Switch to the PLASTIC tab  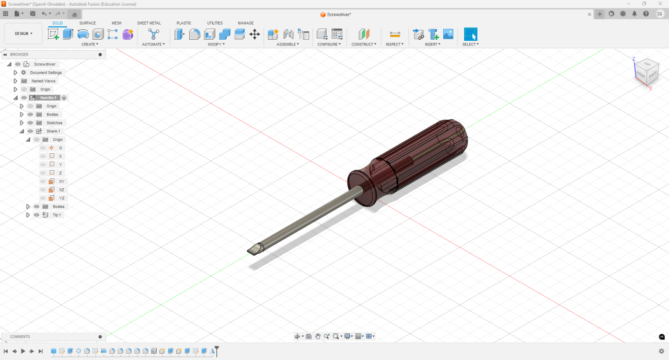pyautogui.click(x=184, y=23)
